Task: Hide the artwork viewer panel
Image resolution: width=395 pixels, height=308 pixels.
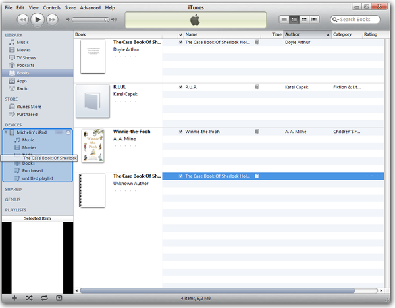Action: 59,298
